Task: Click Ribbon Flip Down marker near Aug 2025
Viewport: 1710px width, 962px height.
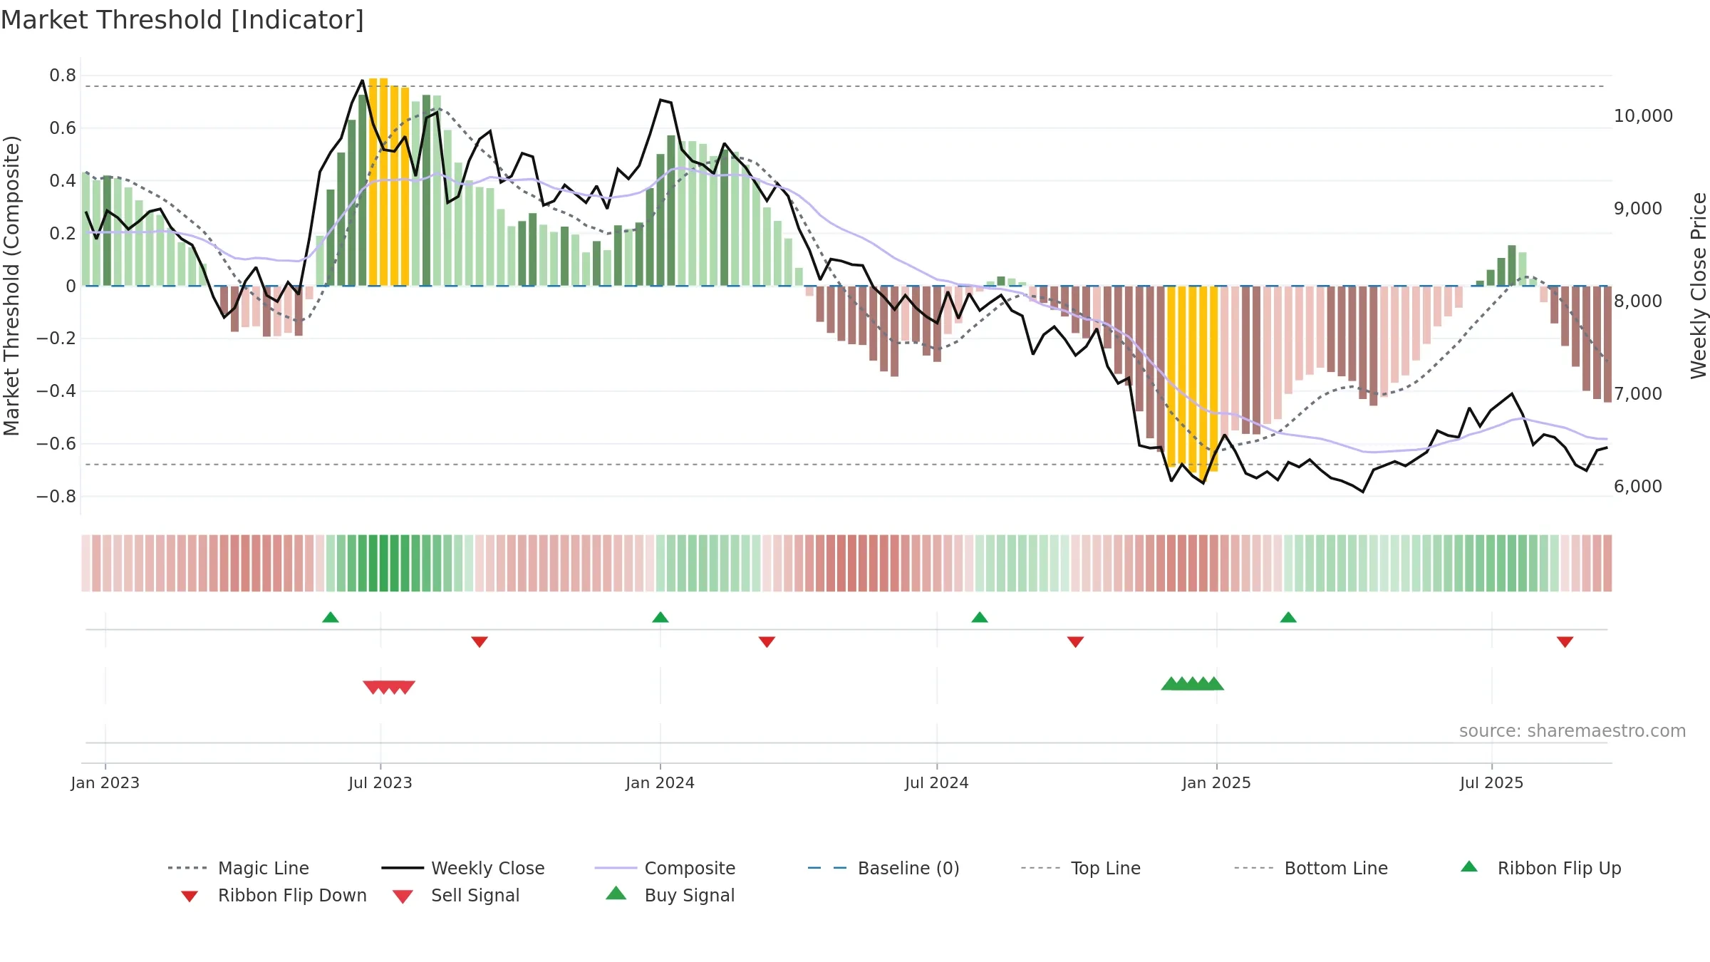Action: click(1565, 642)
